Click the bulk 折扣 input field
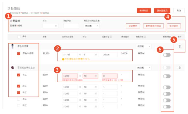The height and width of the screenshot is (114, 188). [50, 26]
